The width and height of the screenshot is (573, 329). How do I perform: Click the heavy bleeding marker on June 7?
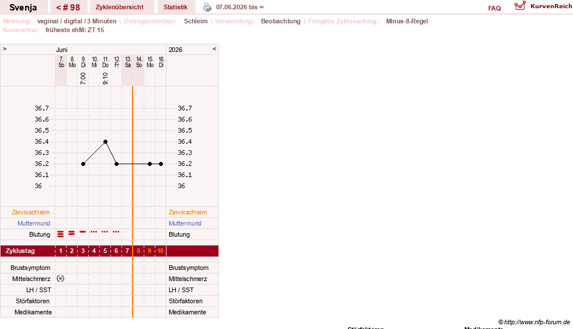pos(60,234)
